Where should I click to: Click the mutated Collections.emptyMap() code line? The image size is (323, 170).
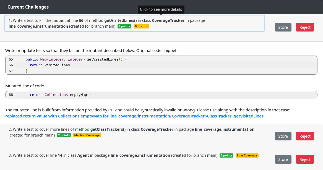61,95
